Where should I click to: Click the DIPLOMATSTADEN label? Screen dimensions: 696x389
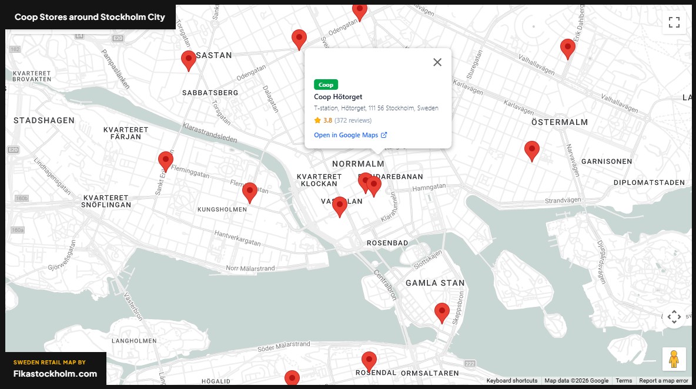pos(649,182)
